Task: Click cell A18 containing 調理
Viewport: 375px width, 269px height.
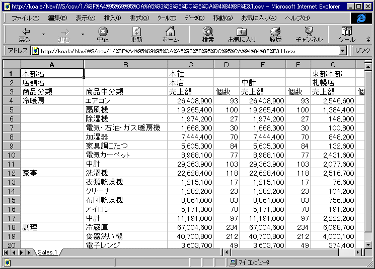Action: click(52, 227)
